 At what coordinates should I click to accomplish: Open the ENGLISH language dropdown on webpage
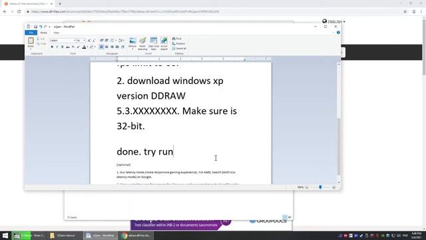[x=334, y=21]
